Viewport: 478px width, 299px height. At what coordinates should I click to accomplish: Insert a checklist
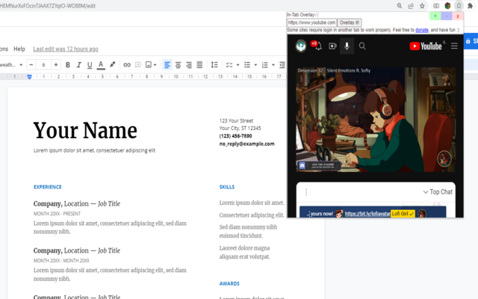pos(229,65)
